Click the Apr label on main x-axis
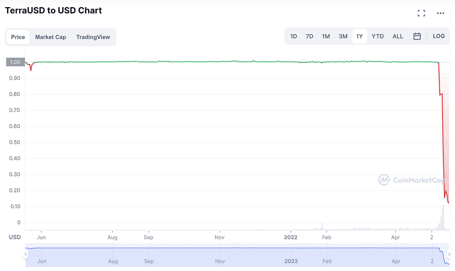This screenshot has height=271, width=455. [396, 237]
